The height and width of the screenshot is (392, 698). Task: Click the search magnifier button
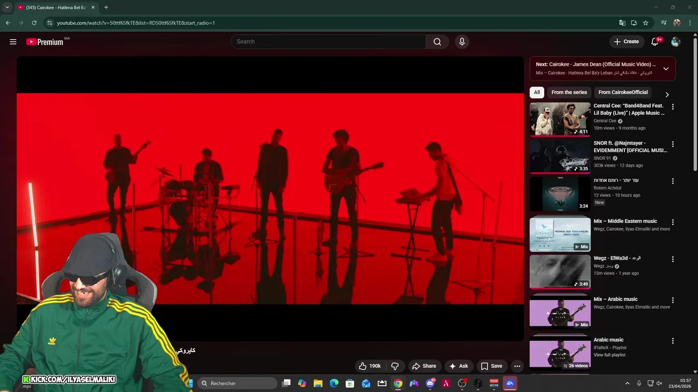(x=437, y=42)
